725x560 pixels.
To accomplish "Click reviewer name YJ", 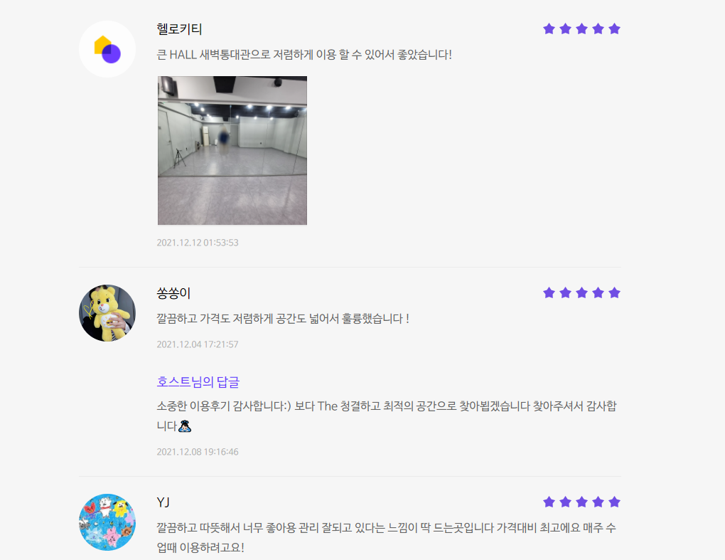I will pyautogui.click(x=163, y=502).
